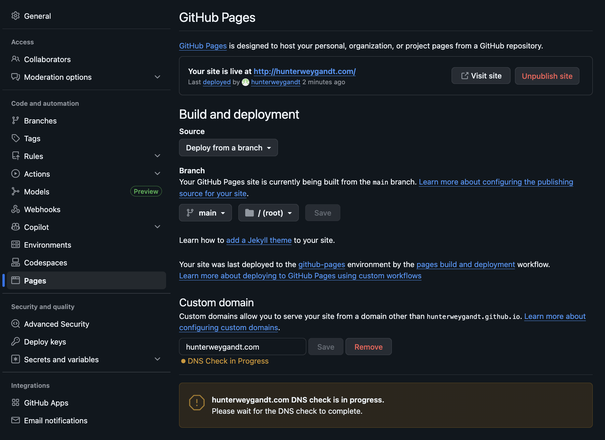Open the http://hunterweygandt.com/ link

pyautogui.click(x=305, y=71)
